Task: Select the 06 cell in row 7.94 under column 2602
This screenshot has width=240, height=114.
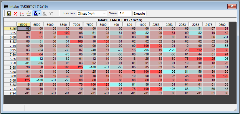Action: pyautogui.click(x=222, y=93)
